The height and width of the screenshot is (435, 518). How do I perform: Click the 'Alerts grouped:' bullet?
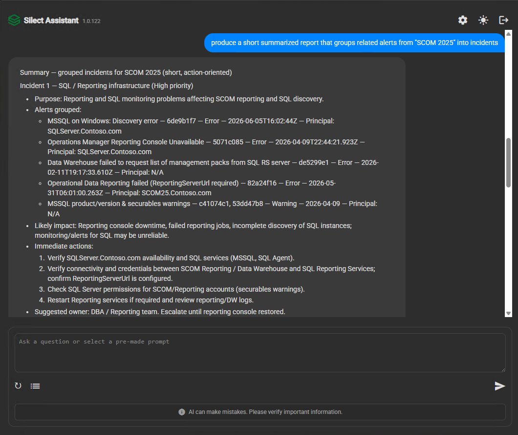coord(58,110)
